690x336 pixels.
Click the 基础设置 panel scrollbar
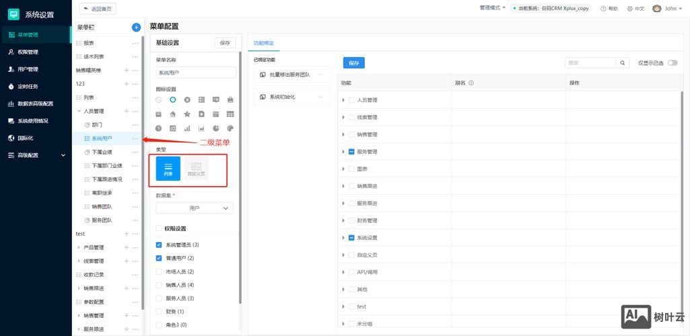240,178
